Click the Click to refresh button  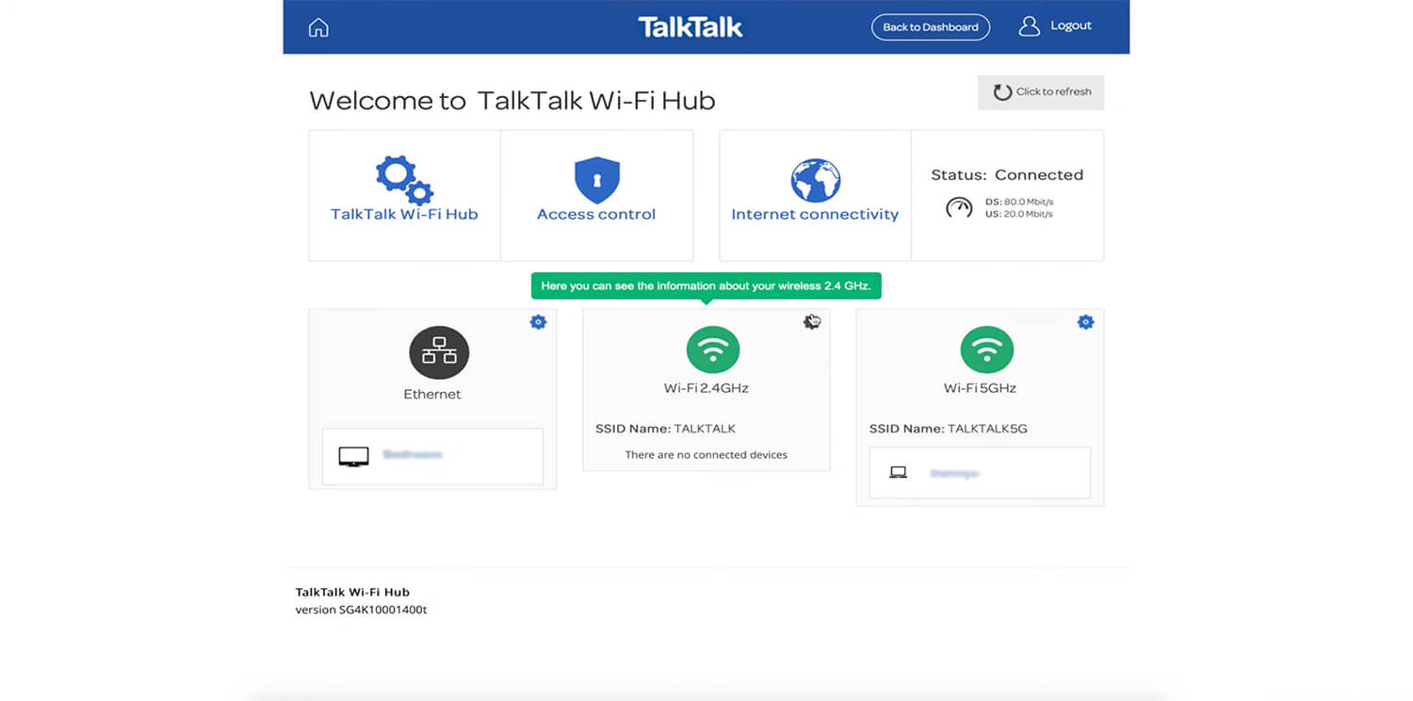[x=1041, y=92]
